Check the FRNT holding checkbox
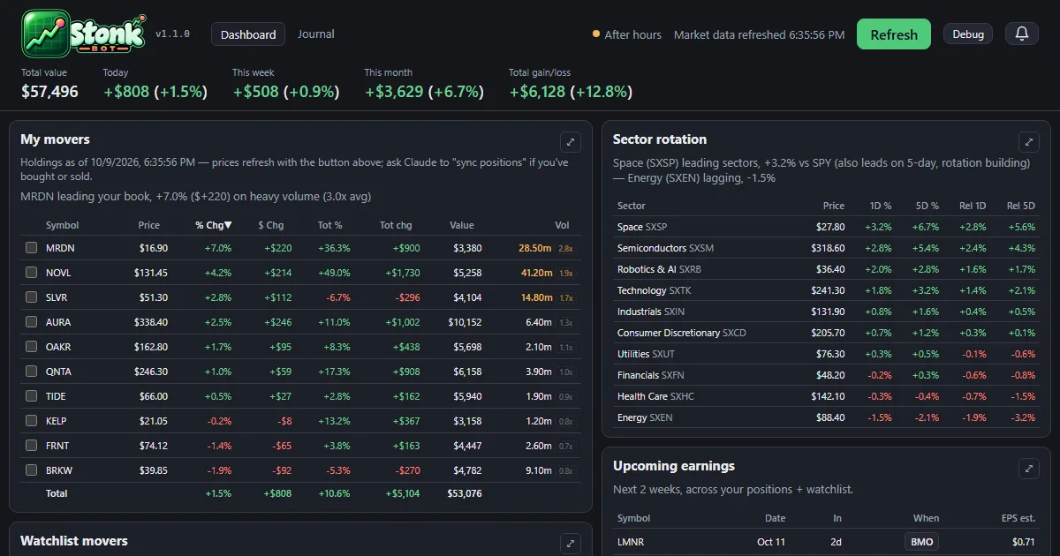Viewport: 1060px width, 556px height. coord(32,446)
